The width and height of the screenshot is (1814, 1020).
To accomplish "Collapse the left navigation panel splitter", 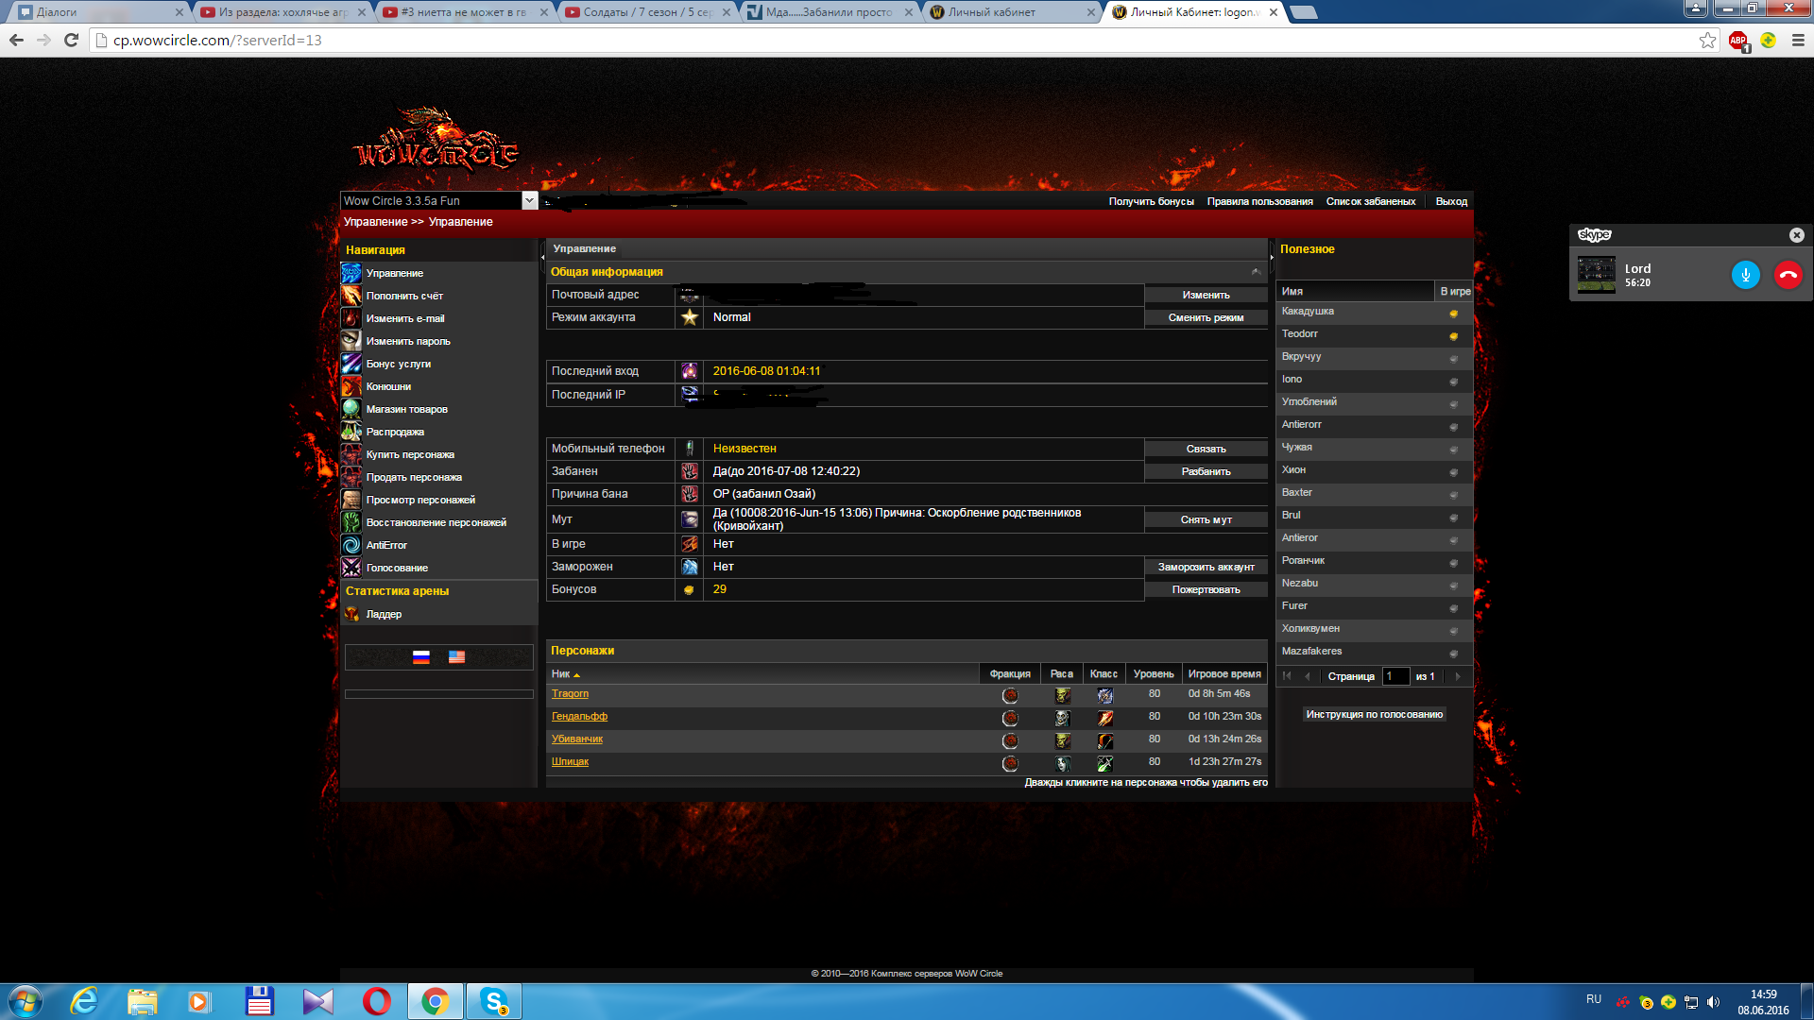I will pyautogui.click(x=542, y=257).
